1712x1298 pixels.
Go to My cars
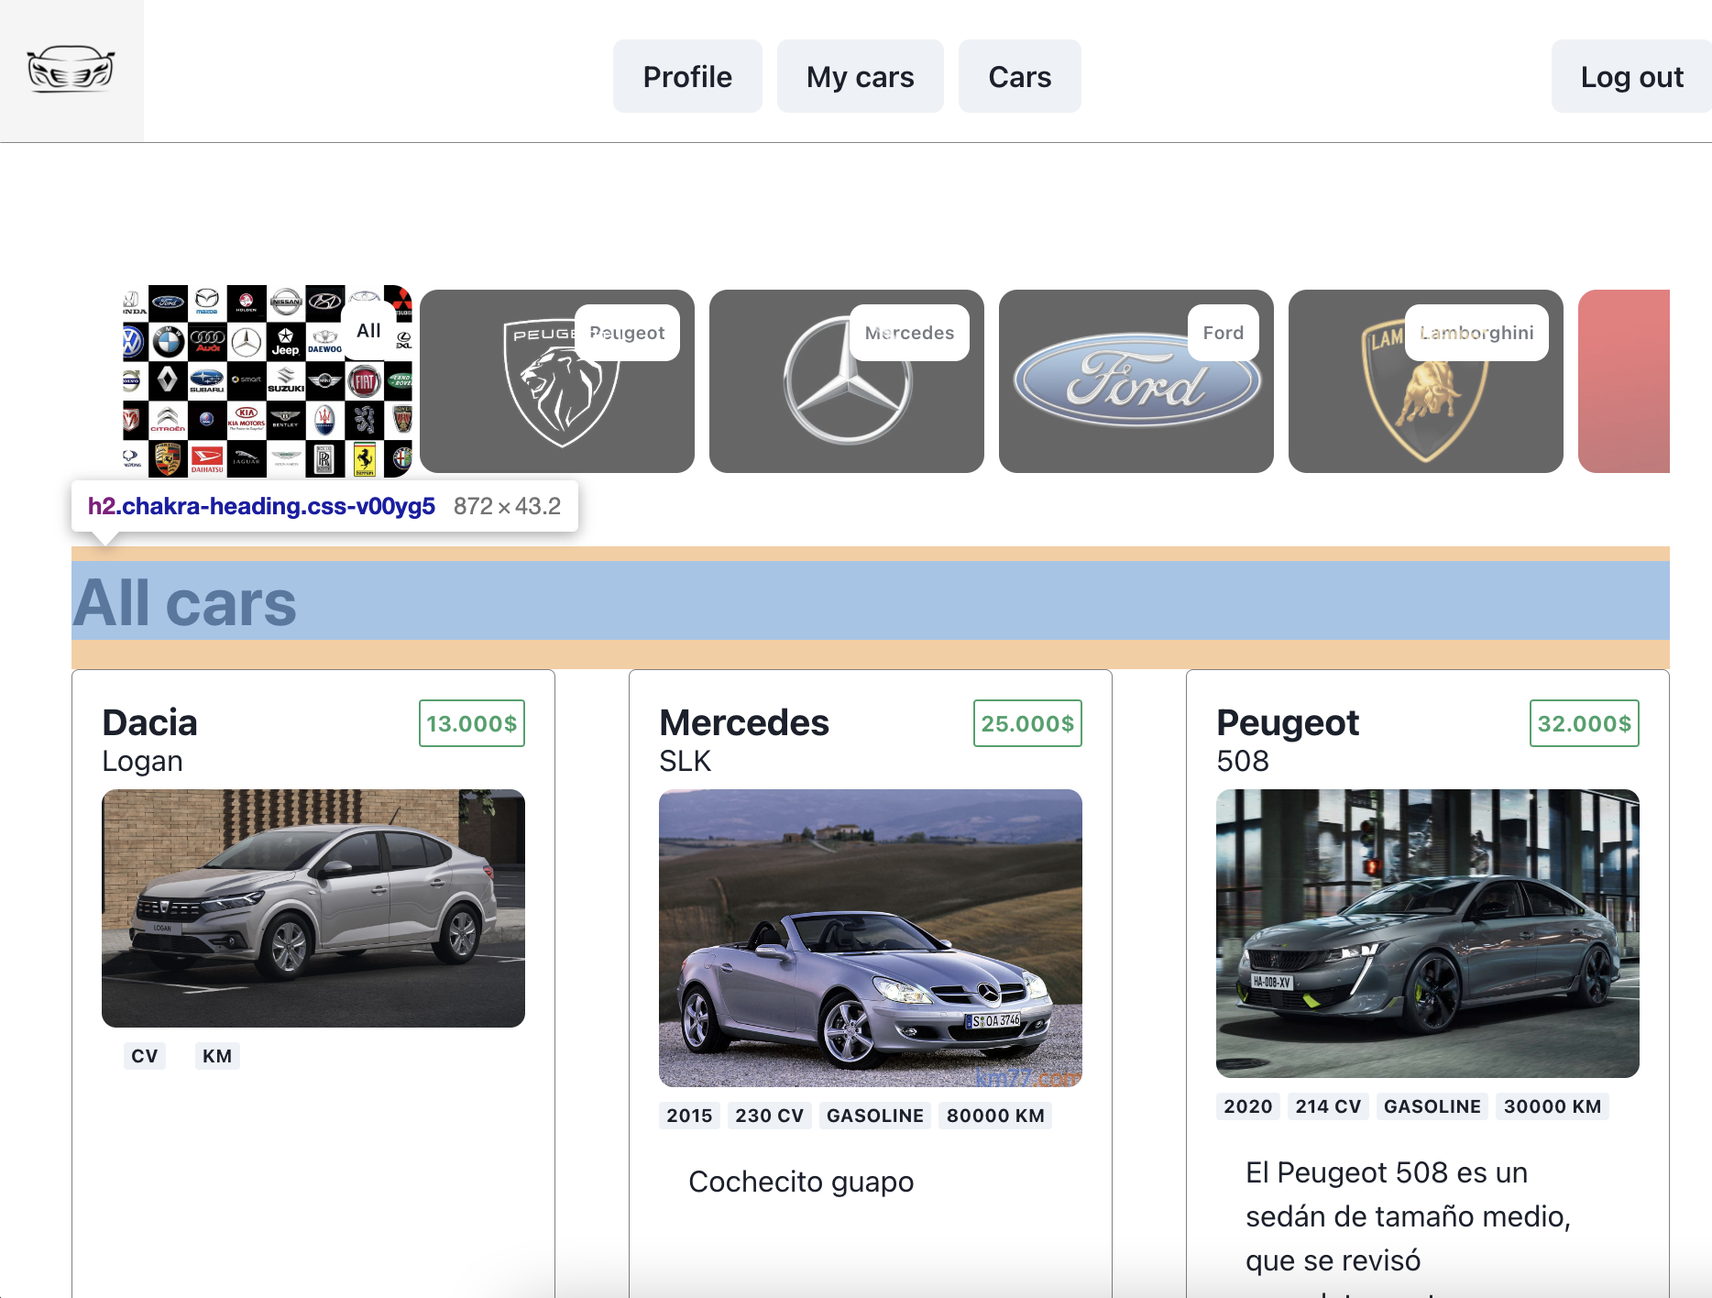tap(861, 76)
